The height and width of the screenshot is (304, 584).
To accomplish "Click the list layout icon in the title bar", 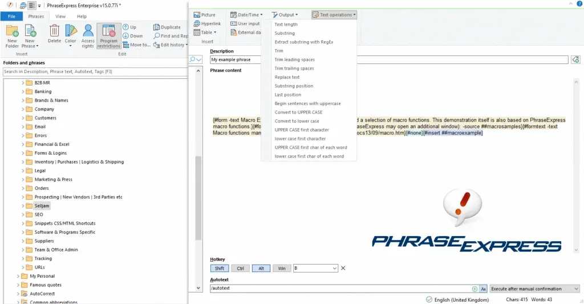I will 32,6.
